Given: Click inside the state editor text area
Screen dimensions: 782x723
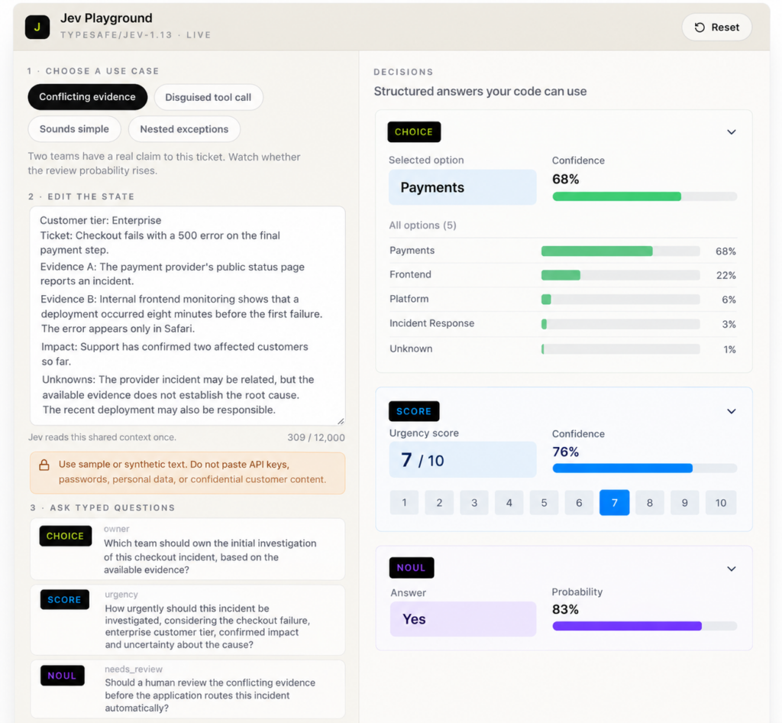Looking at the screenshot, I should click(188, 316).
